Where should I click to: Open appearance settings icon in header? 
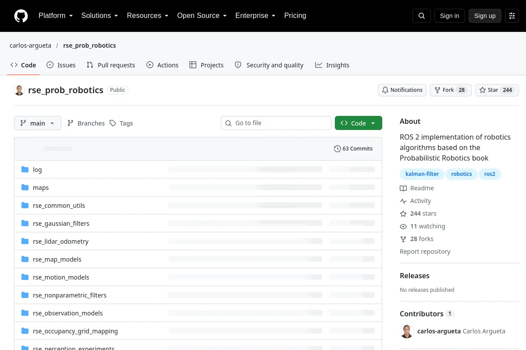pos(512,16)
